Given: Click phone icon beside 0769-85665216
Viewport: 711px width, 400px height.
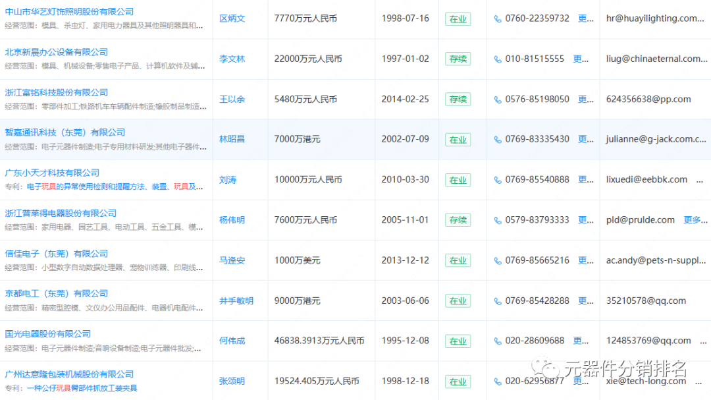Looking at the screenshot, I should click(x=498, y=261).
